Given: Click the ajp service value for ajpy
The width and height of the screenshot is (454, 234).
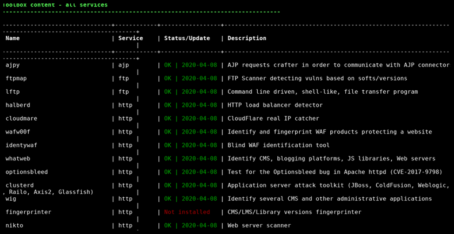Looking at the screenshot, I should tap(124, 66).
